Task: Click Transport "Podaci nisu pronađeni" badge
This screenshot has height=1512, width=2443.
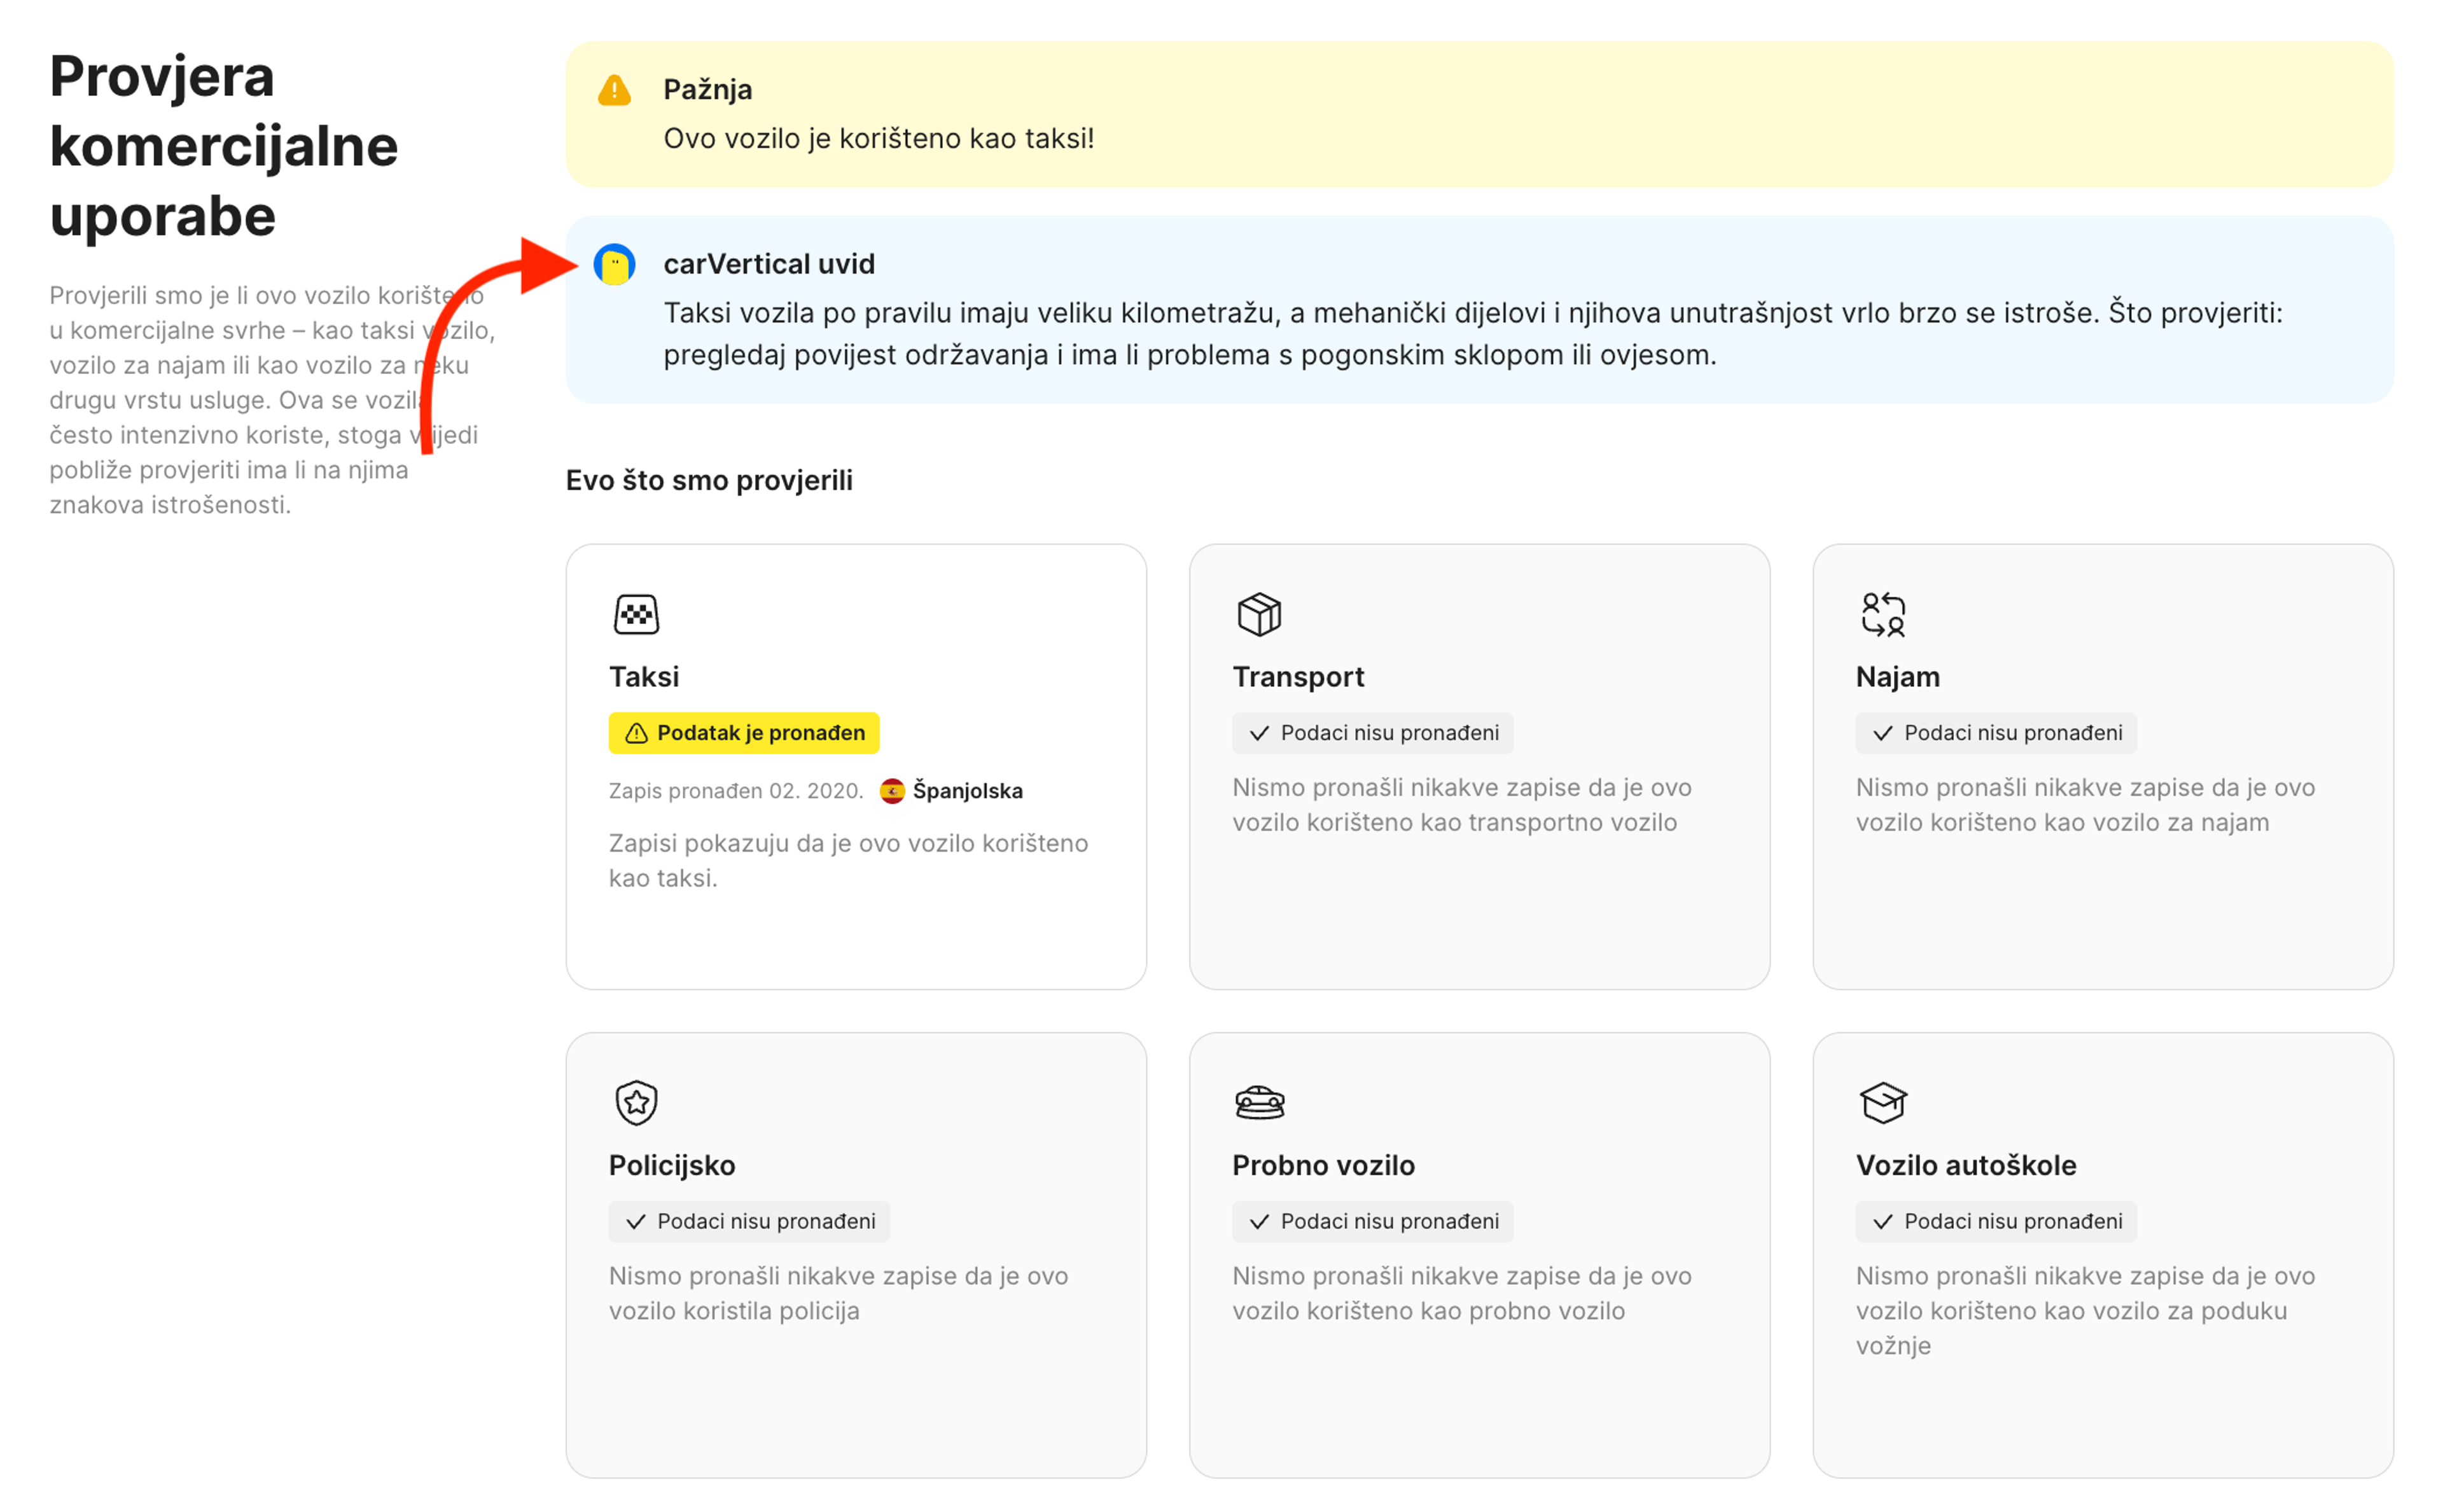Action: point(1372,733)
